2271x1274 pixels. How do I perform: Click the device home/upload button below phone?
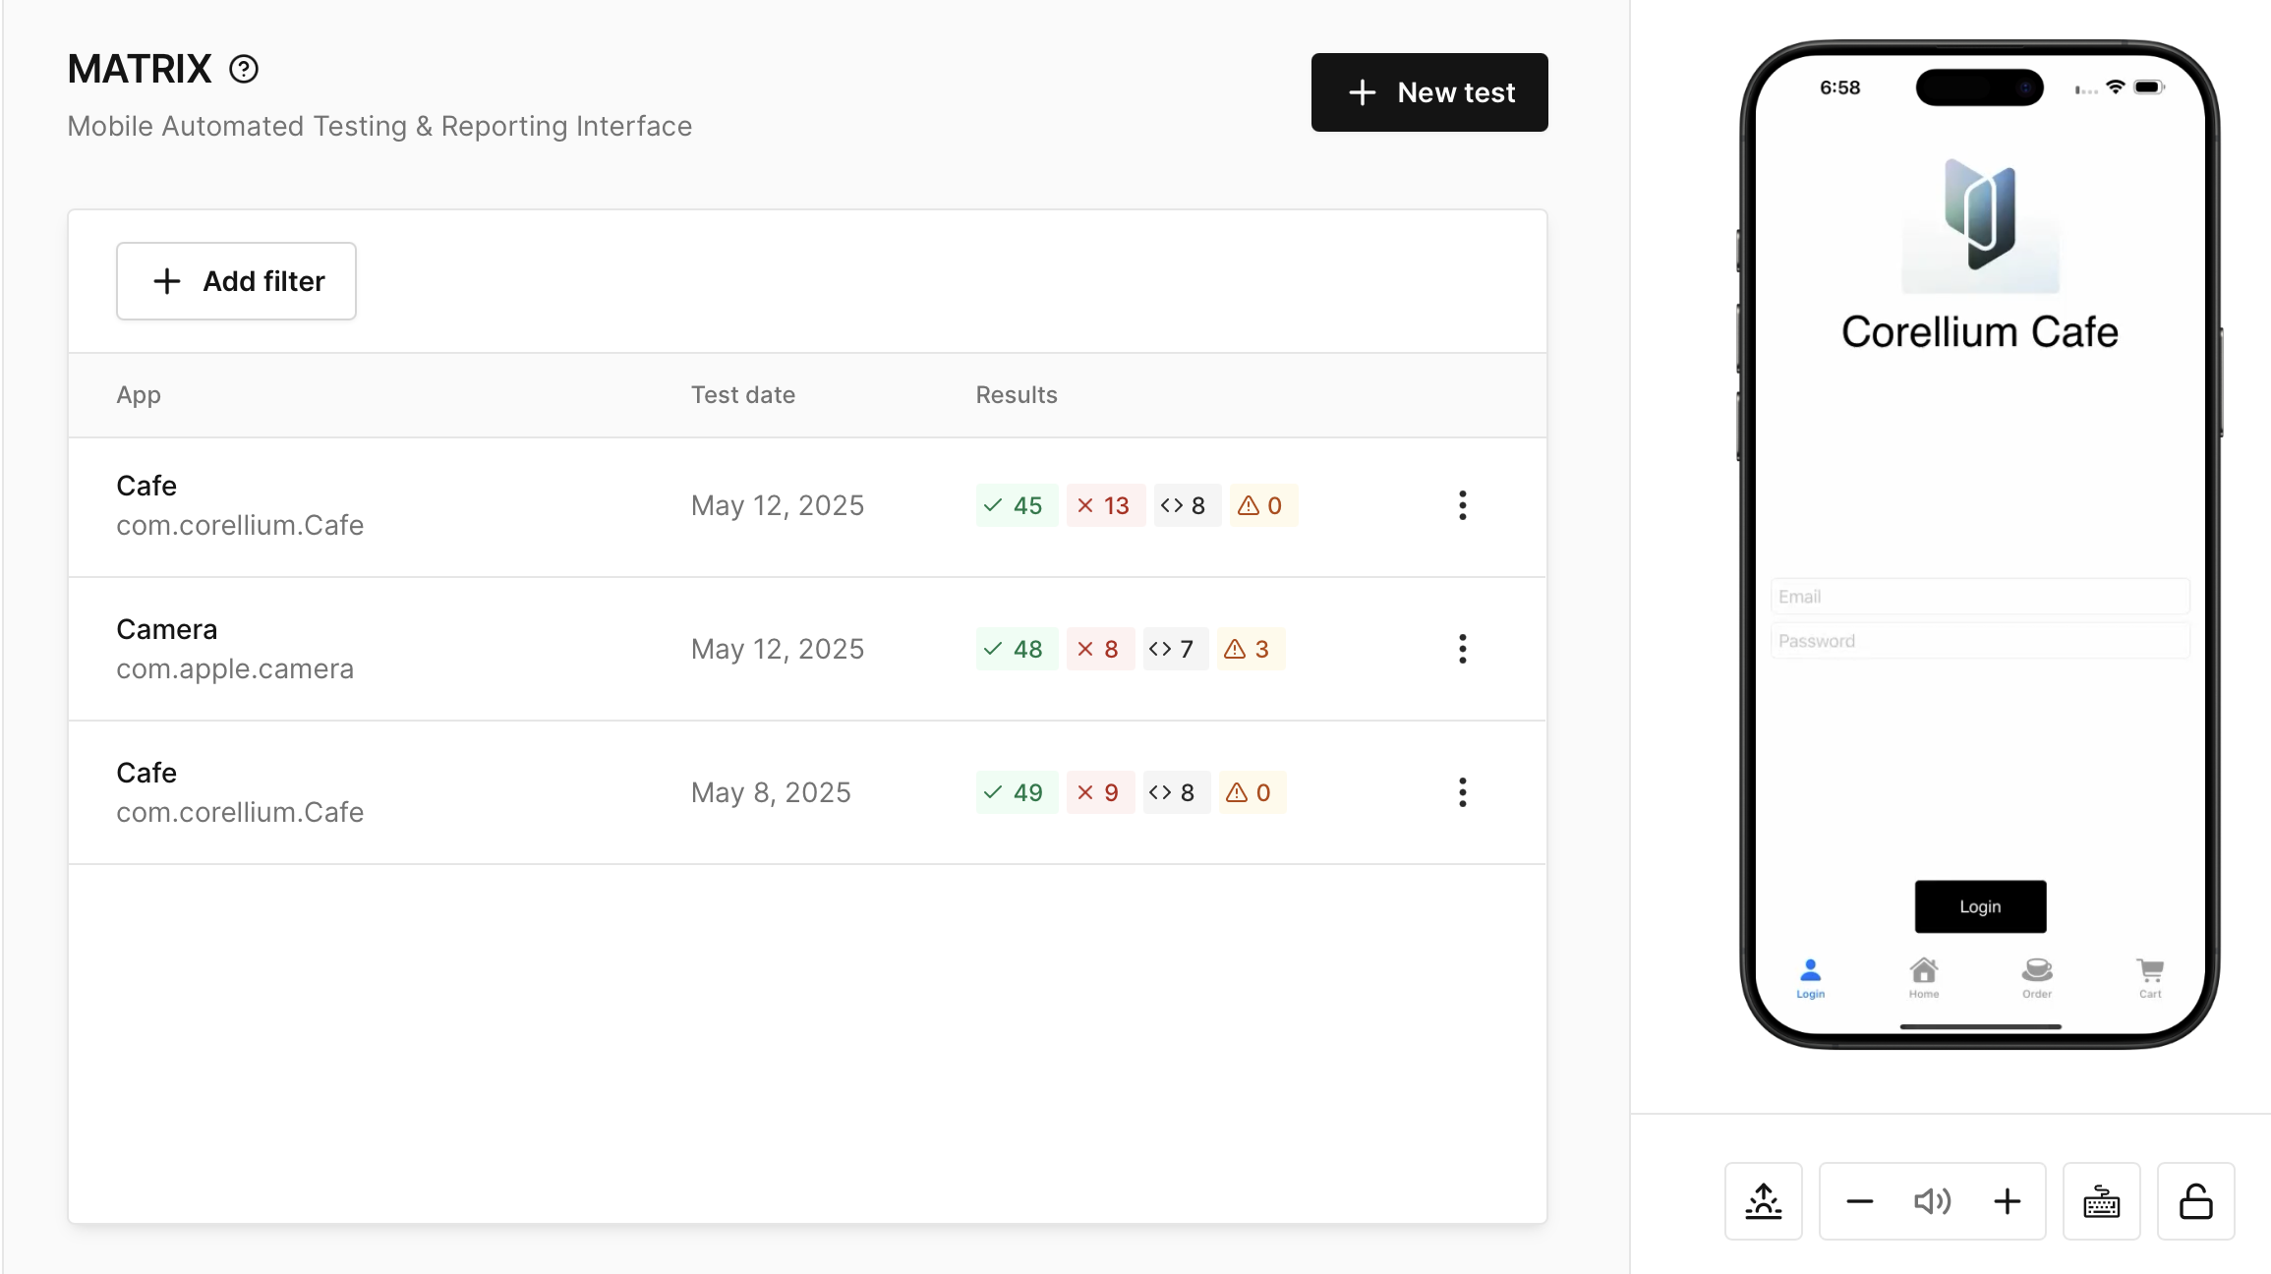[1764, 1201]
